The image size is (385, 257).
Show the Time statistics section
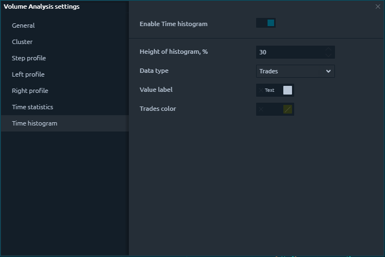pos(33,107)
